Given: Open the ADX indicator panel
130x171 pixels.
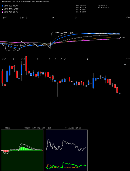Looking at the screenshot, I should 67,150.
